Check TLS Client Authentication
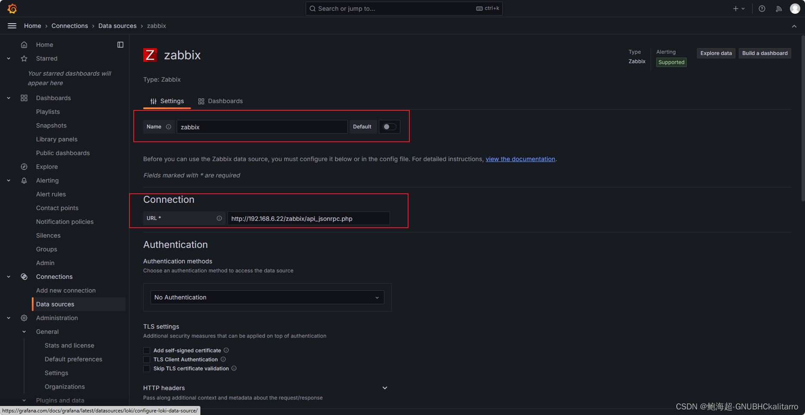The image size is (805, 415). (147, 360)
